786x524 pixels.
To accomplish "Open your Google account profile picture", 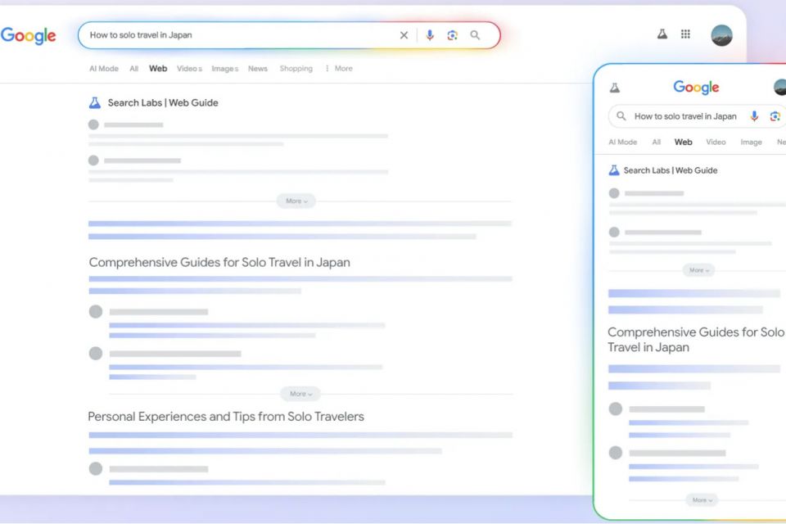I will click(721, 35).
